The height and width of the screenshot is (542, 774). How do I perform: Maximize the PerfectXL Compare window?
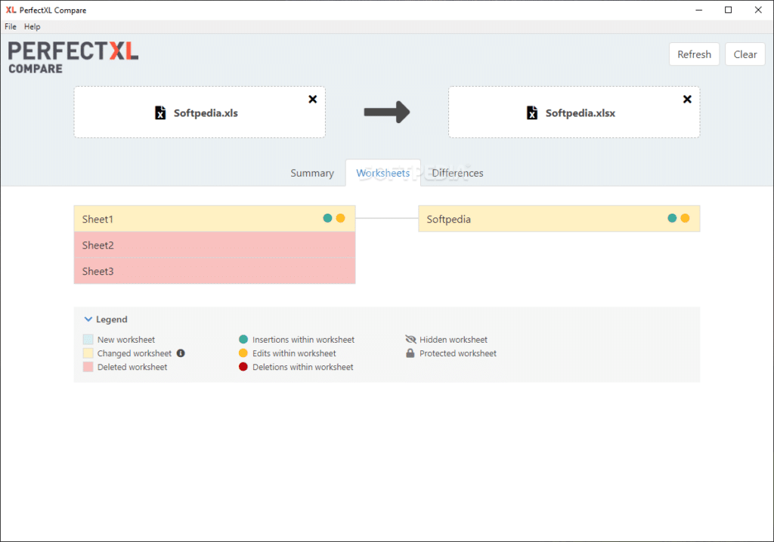click(728, 10)
